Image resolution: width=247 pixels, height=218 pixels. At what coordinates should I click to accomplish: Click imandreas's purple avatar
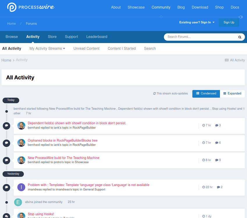(x=21, y=187)
